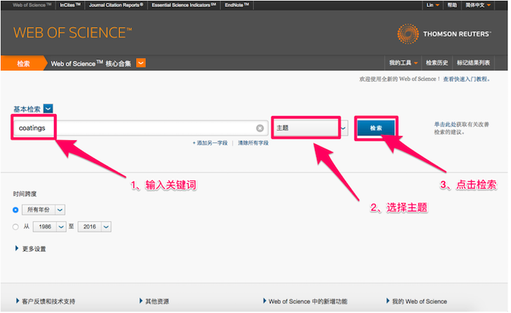Open 标记结果列表
Viewport: 511px width, 313px height.
[474, 64]
